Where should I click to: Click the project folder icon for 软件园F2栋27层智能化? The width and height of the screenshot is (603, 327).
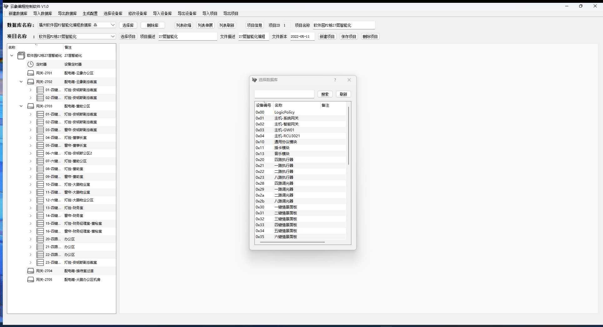point(21,56)
